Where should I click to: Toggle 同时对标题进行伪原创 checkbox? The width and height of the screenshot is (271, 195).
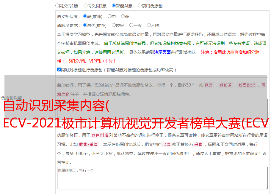pyautogui.click(x=59, y=70)
